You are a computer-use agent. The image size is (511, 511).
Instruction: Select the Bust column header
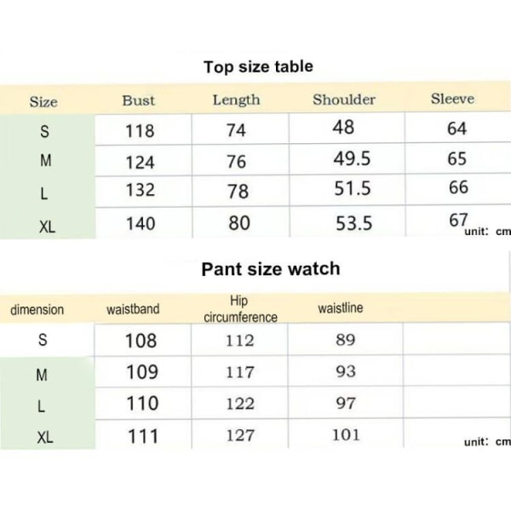click(139, 100)
